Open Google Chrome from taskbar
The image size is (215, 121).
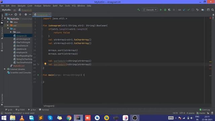[69, 118]
